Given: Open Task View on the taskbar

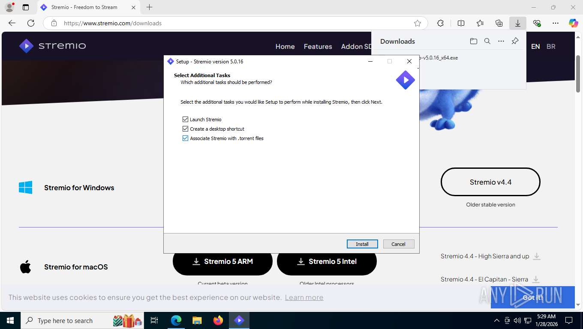Looking at the screenshot, I should (x=154, y=320).
